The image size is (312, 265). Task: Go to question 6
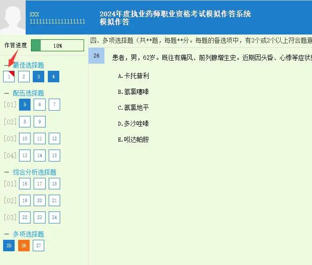(39, 105)
